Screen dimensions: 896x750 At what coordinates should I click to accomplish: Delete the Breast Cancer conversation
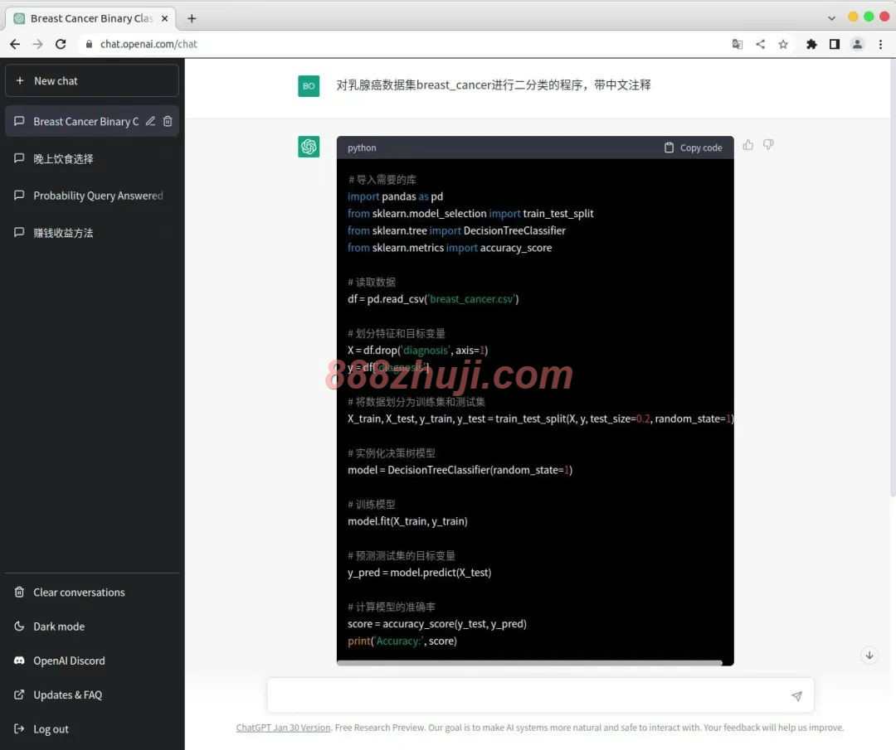168,121
